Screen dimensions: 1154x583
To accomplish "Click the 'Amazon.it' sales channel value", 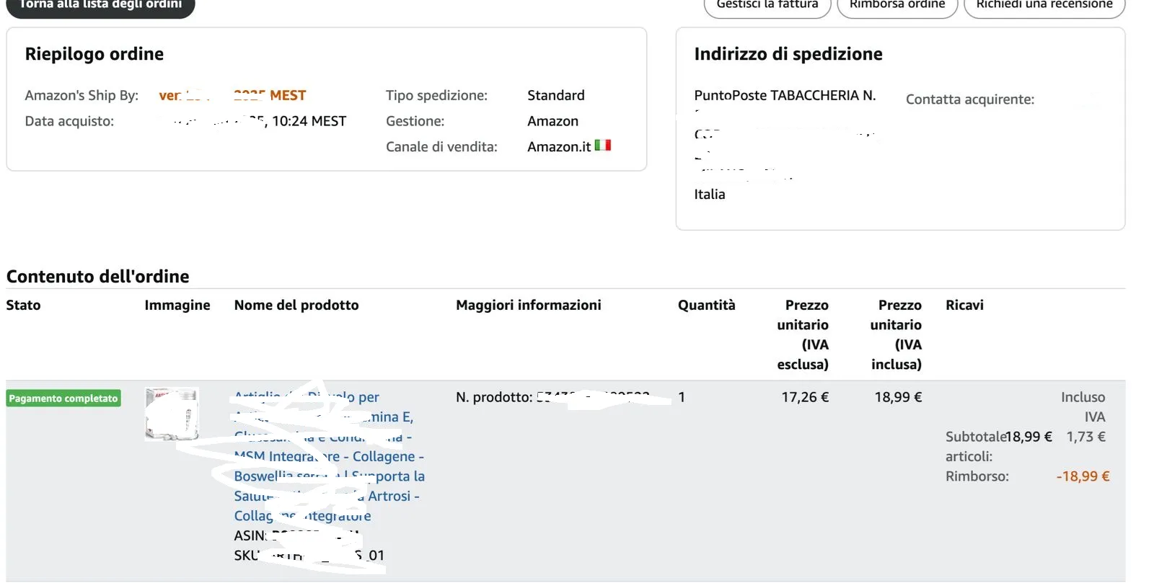I will click(559, 147).
